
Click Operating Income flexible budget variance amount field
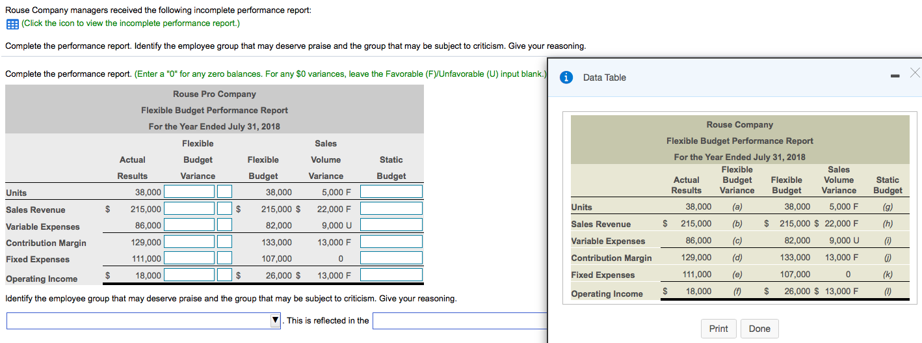[x=189, y=275]
